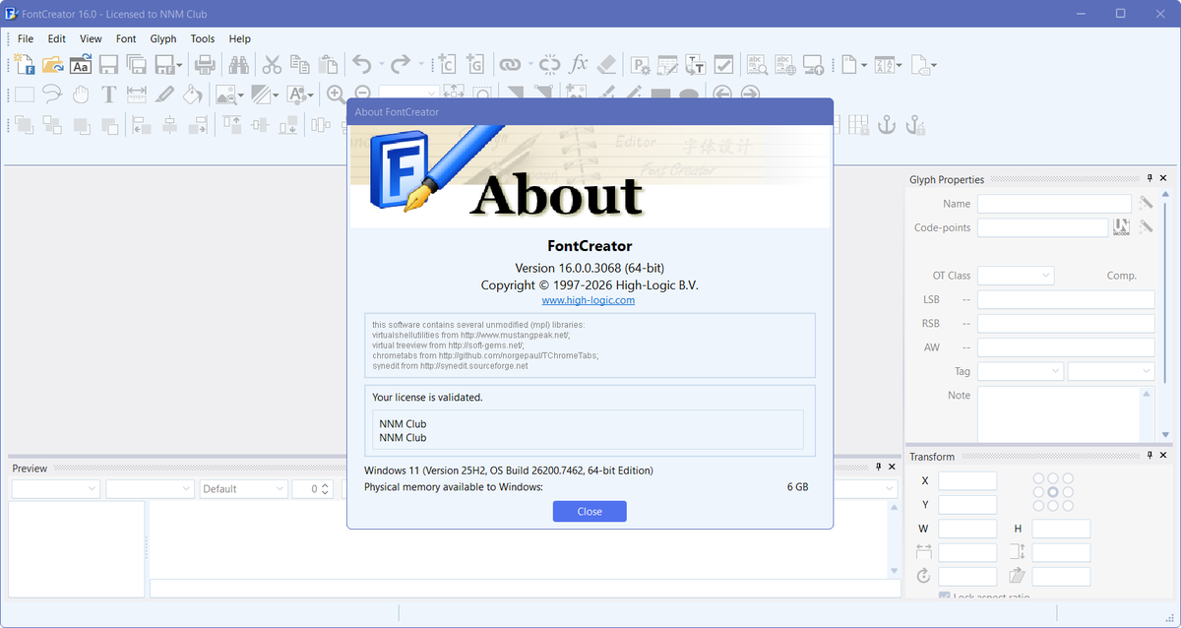Click the Name input field
Screen dimensions: 1181x628
point(1054,204)
